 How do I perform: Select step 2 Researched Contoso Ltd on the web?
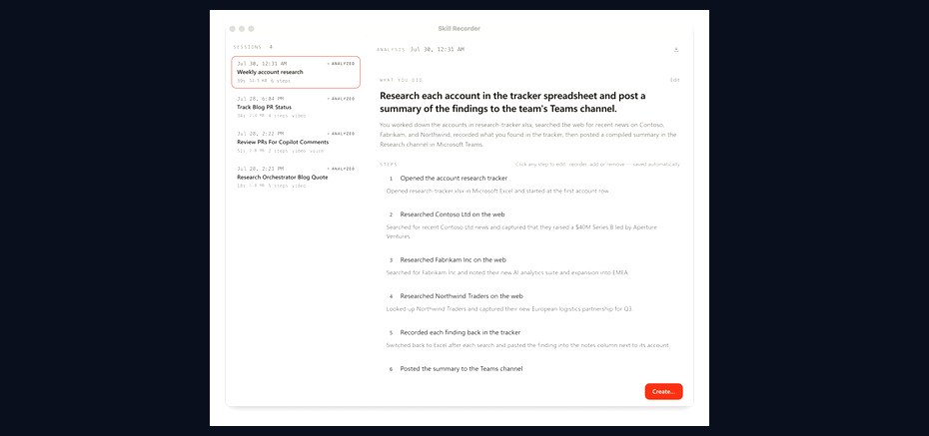(x=453, y=215)
